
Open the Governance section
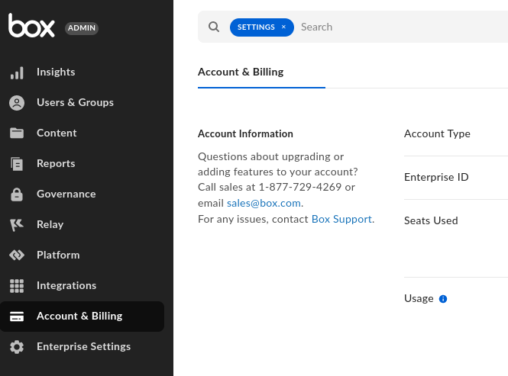66,194
